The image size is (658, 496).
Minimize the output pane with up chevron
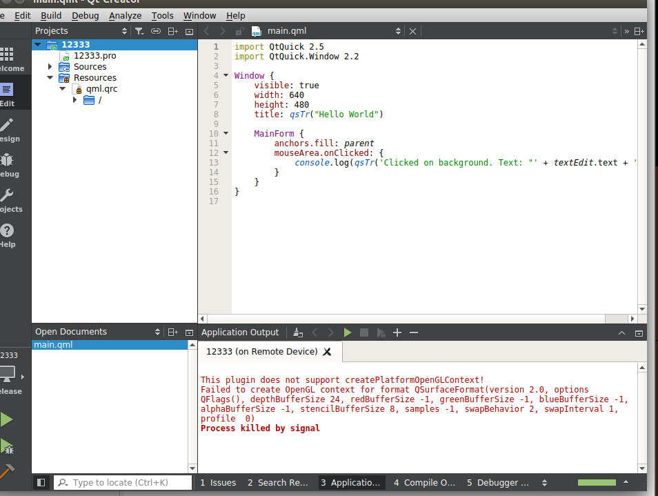(622, 333)
